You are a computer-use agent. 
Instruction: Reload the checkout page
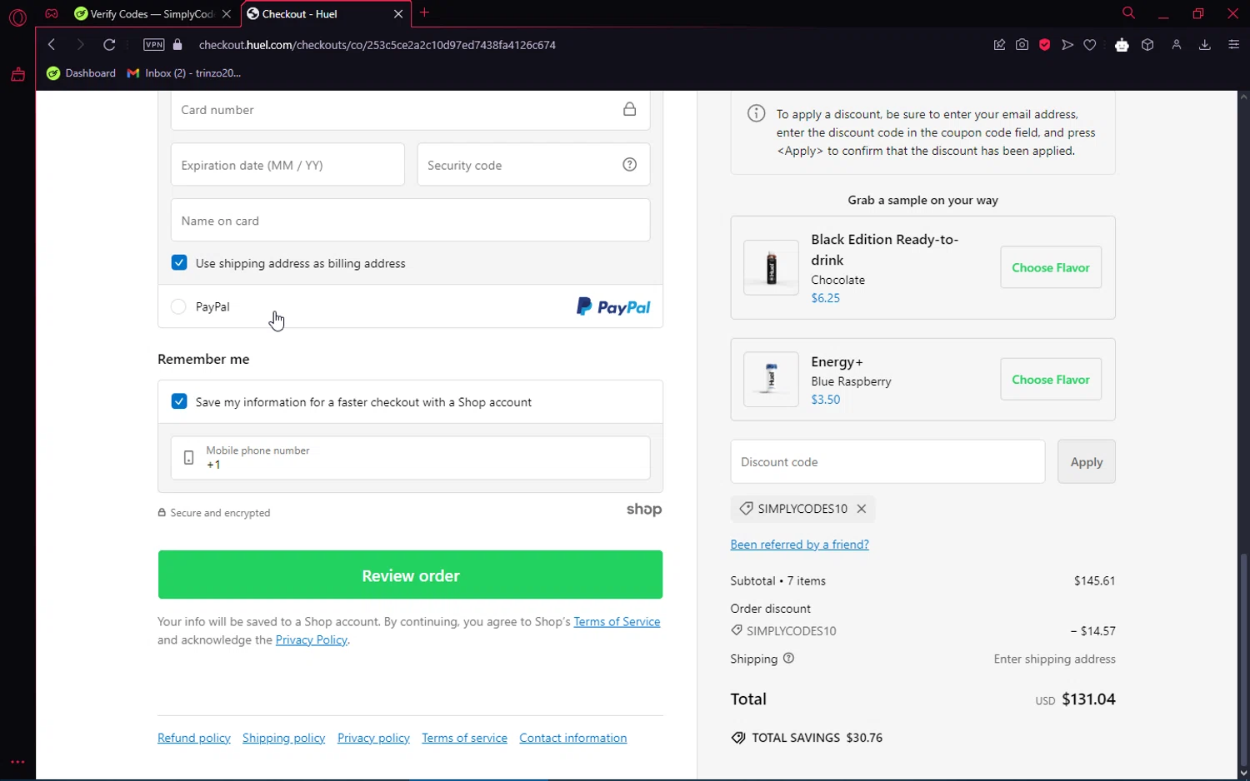109,45
